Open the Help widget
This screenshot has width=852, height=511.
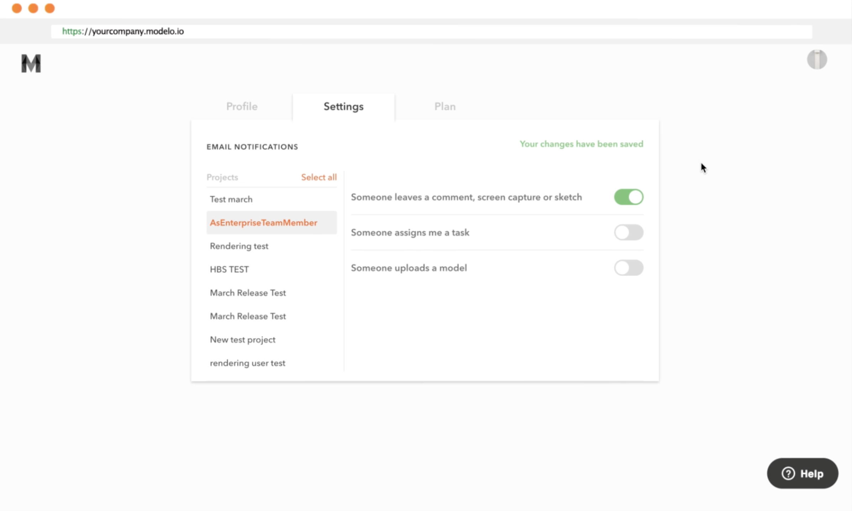click(x=802, y=473)
